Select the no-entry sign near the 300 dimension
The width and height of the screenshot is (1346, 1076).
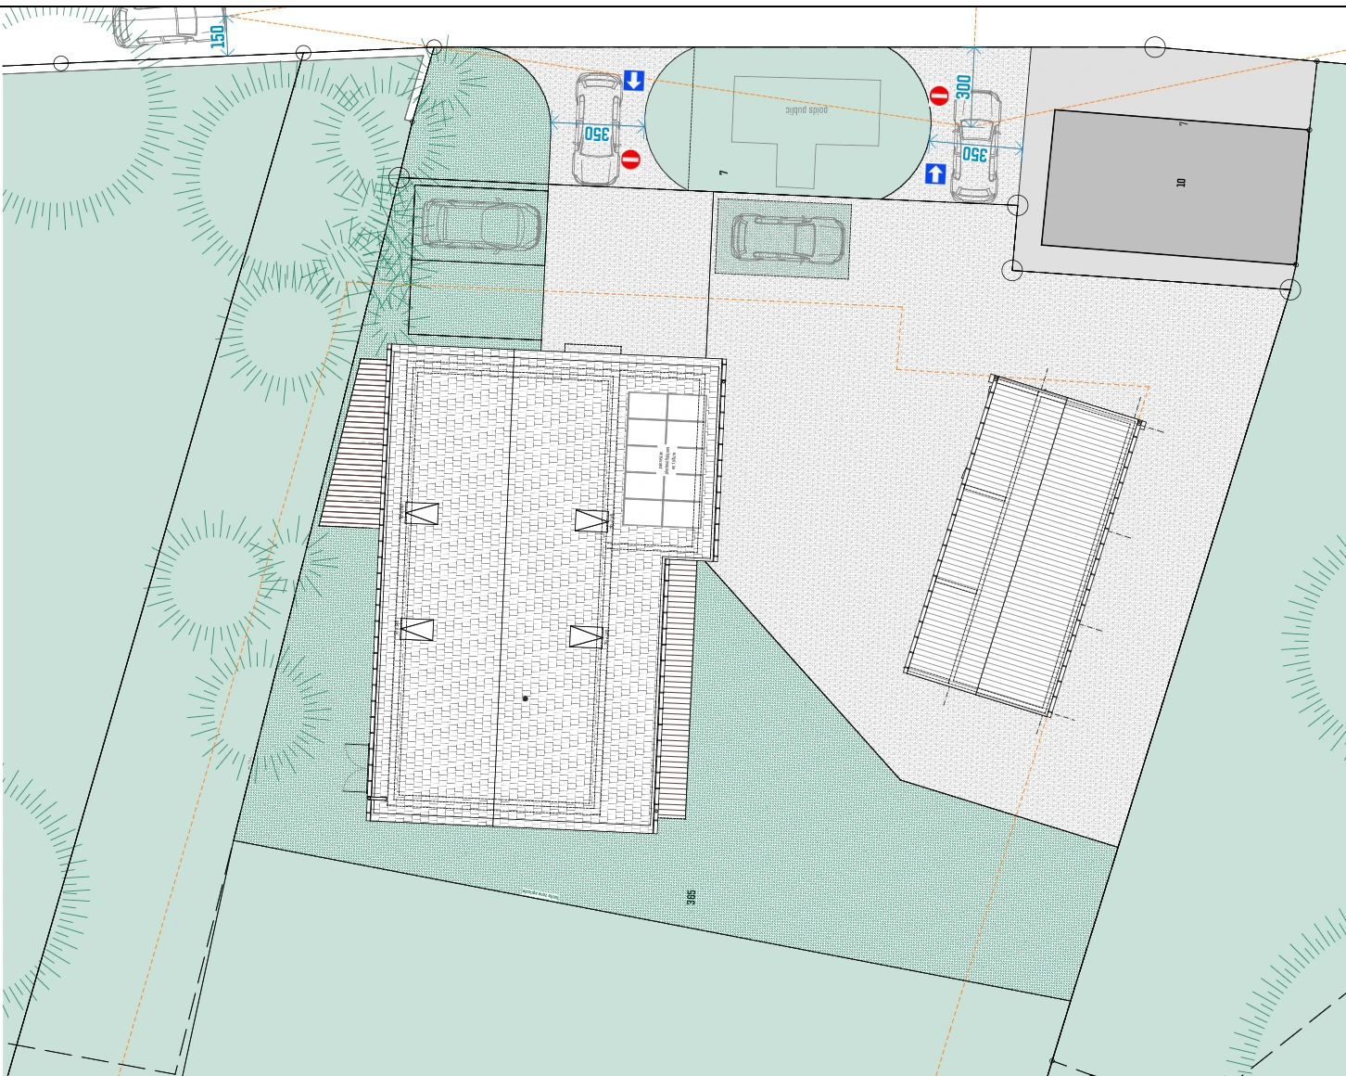pos(939,96)
